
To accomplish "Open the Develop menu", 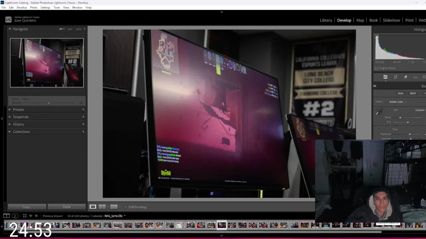I will (x=22, y=8).
